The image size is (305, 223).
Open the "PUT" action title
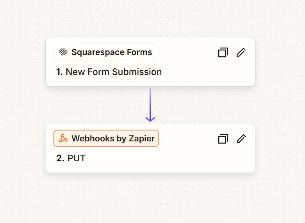point(77,158)
